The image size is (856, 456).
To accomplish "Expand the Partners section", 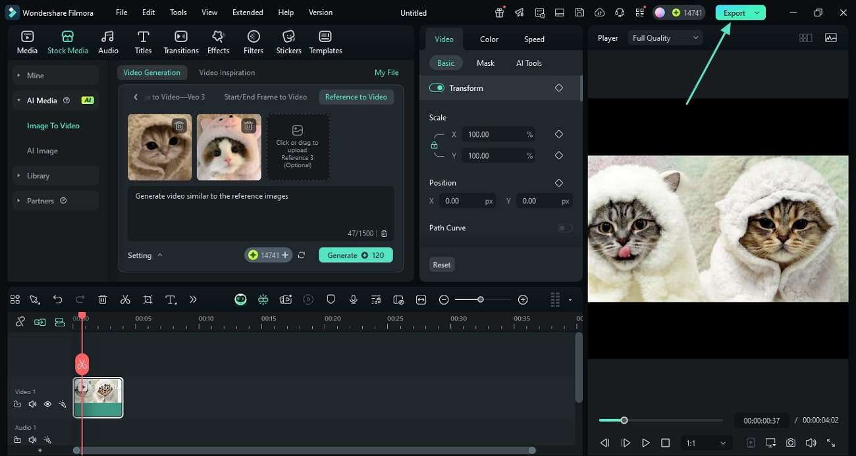I will 55,201.
